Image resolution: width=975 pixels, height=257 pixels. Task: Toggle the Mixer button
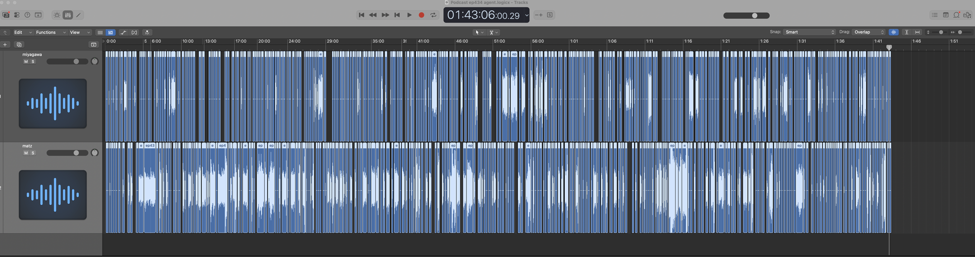[68, 15]
